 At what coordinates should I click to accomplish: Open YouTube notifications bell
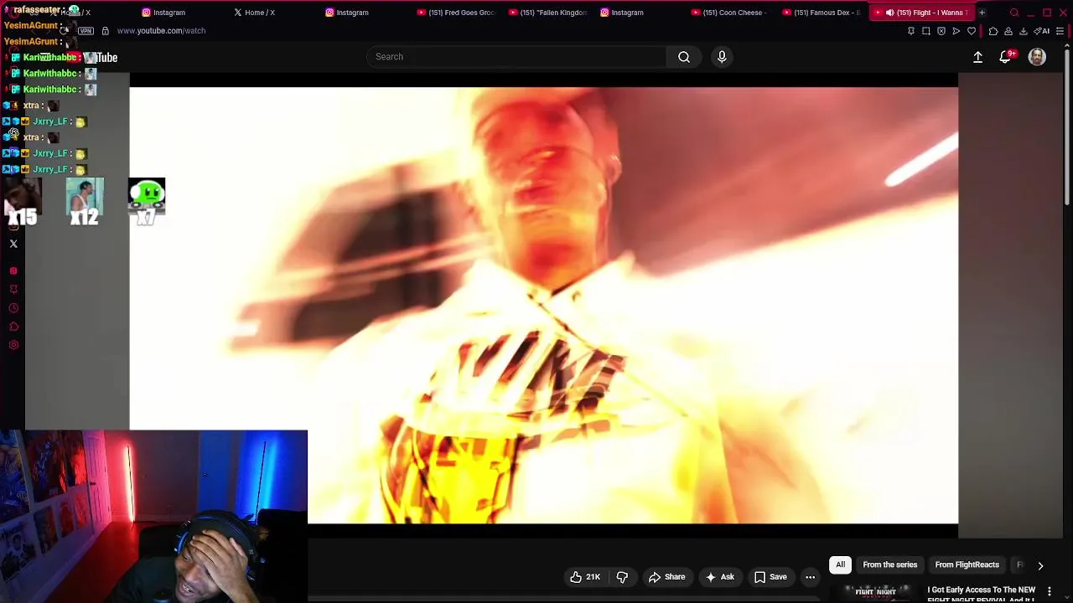click(x=1005, y=57)
